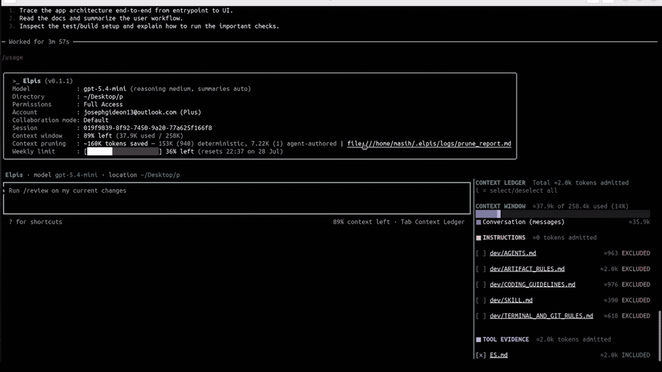Select the CONTEXT LEDGER panel header
Screen dimensions: 662x372
501,183
